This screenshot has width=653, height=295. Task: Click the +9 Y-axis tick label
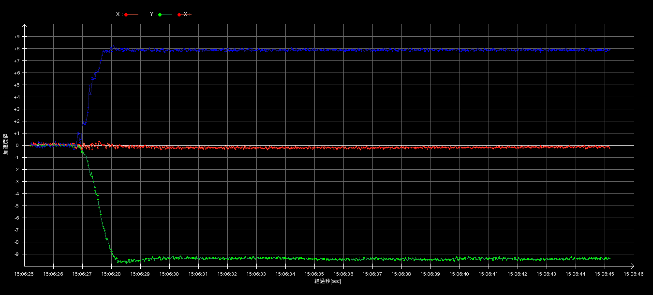17,37
